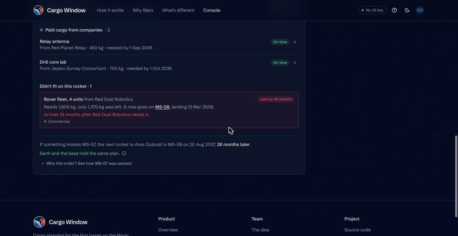458x236 pixels.
Task: Click the footer 'Team' column heading
Action: [x=257, y=219]
